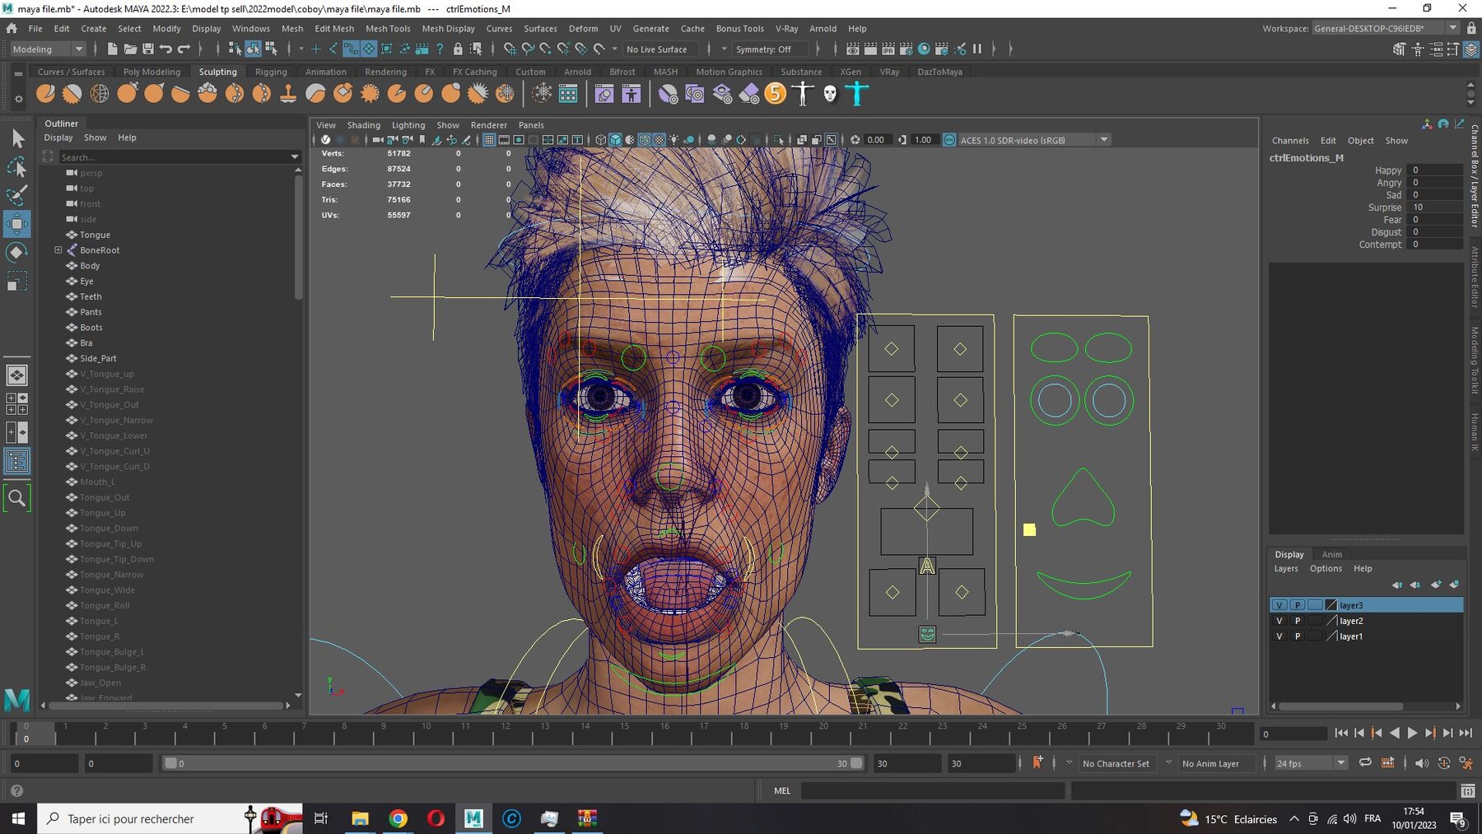This screenshot has width=1482, height=834.
Task: Click the Redo arrow icon
Action: click(184, 49)
